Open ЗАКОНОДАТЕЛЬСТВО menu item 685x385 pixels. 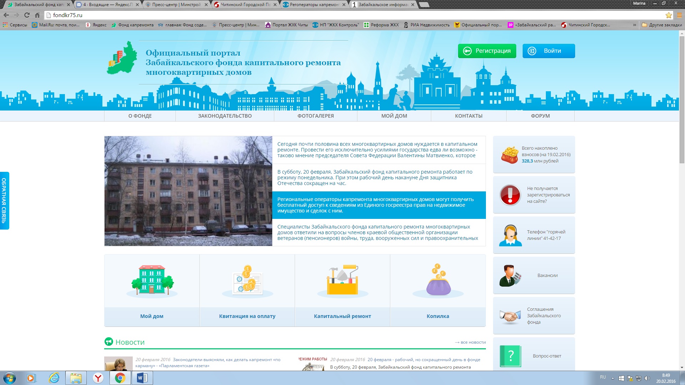click(x=225, y=116)
